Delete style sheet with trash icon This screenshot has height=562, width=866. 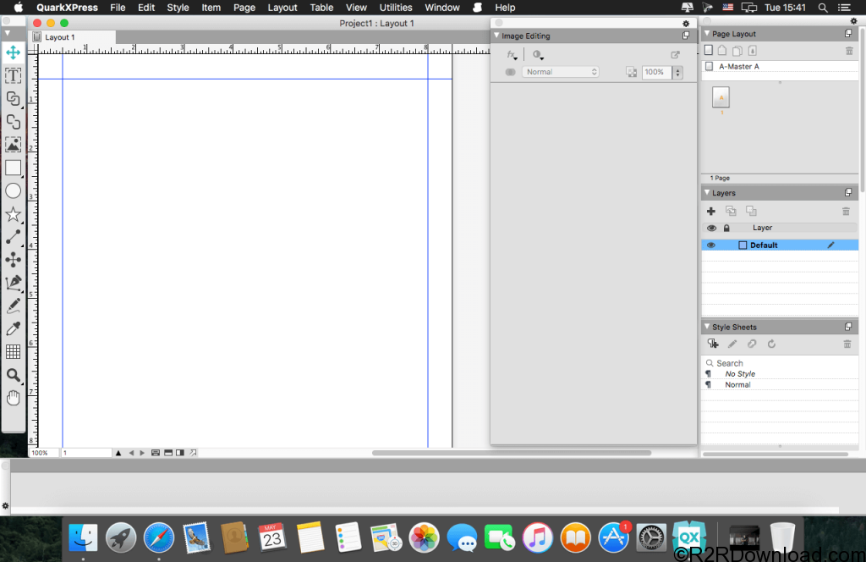tap(847, 344)
